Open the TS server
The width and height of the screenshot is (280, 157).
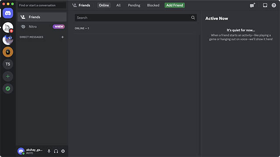click(8, 64)
